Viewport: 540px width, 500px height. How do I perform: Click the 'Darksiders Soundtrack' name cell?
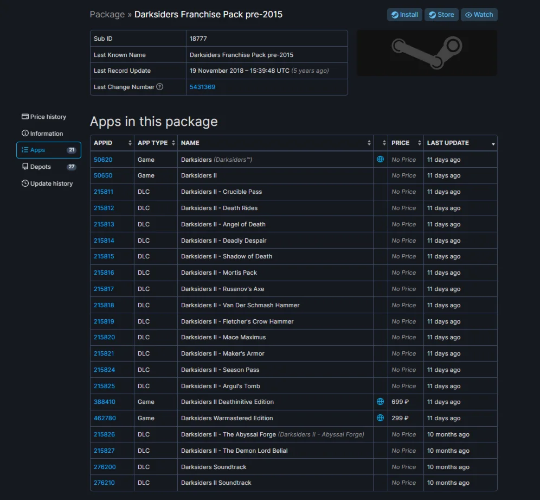275,467
